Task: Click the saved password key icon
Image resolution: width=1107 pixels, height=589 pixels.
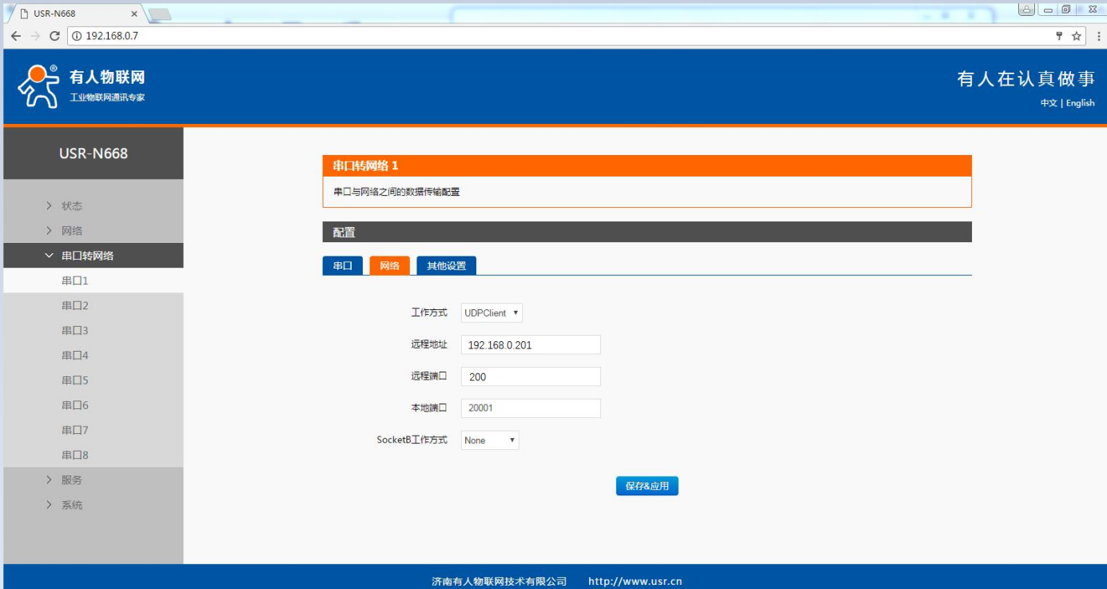Action: click(x=1059, y=36)
